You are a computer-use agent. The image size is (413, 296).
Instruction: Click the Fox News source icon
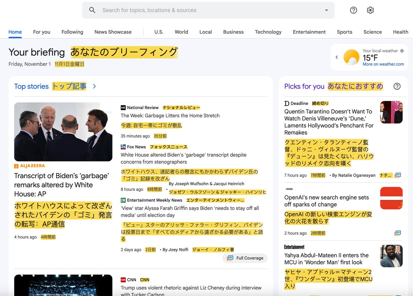(x=123, y=147)
